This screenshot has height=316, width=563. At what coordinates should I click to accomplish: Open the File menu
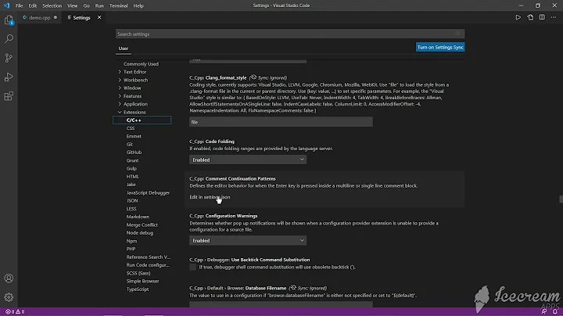(x=19, y=5)
